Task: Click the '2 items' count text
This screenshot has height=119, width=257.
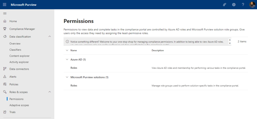Action: [x=242, y=41]
